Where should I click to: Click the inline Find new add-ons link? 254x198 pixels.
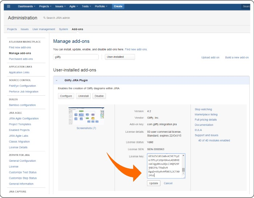click(x=136, y=49)
